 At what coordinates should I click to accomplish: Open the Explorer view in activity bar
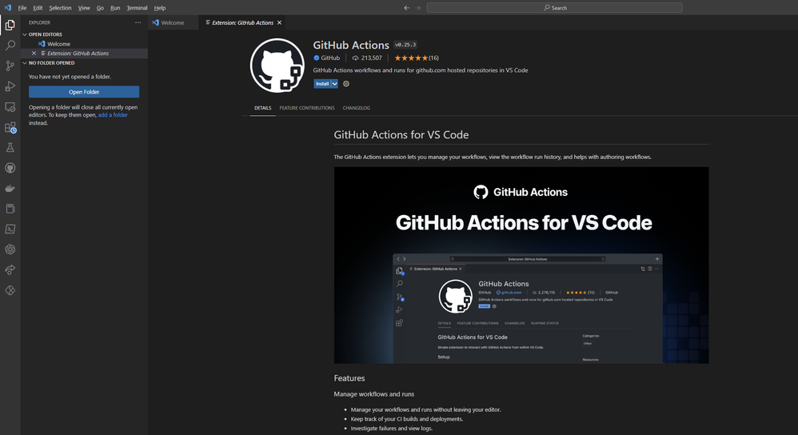(10, 25)
